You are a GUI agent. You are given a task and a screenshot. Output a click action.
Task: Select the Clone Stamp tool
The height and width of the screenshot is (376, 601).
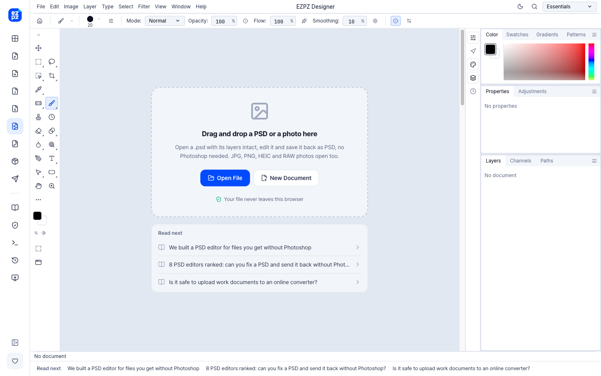pyautogui.click(x=38, y=117)
